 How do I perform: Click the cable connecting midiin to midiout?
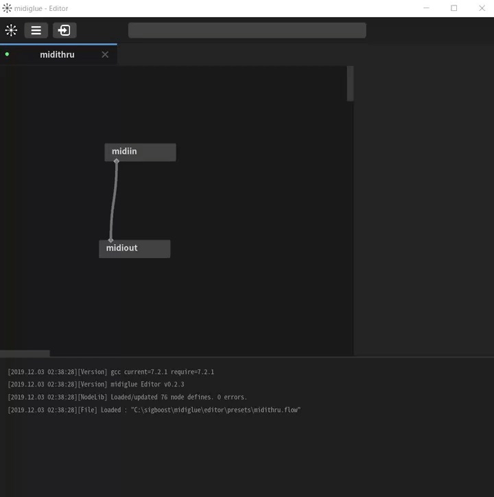click(x=113, y=200)
